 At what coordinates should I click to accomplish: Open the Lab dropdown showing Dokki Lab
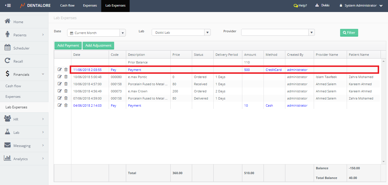pyautogui.click(x=207, y=33)
